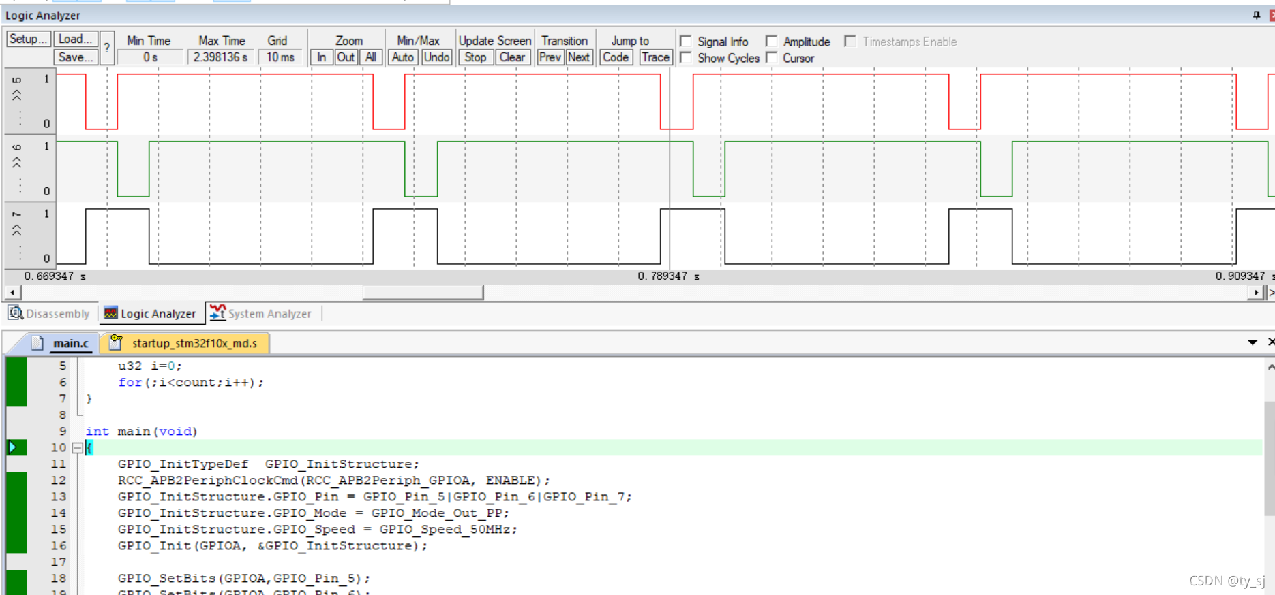Click line 14 GPIO_Mode_Out_PP code
The height and width of the screenshot is (595, 1275).
coord(314,513)
